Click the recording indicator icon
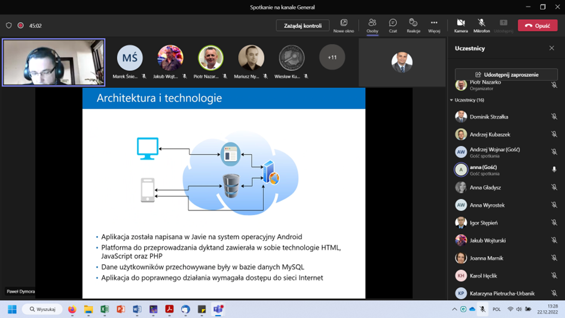565x318 pixels. [20, 26]
